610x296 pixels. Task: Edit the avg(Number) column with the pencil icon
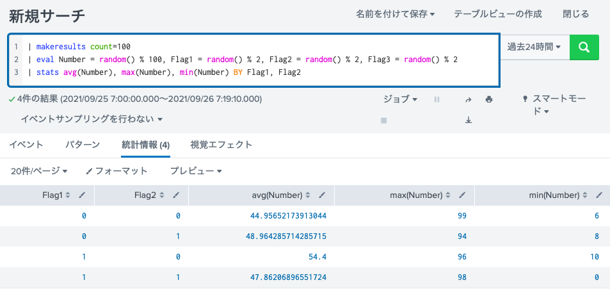322,195
